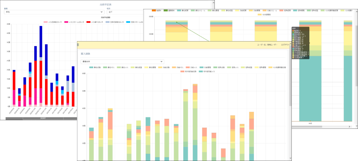Toggle the 短角肥育 legend item
This screenshot has height=161, width=358.
[x=285, y=10]
